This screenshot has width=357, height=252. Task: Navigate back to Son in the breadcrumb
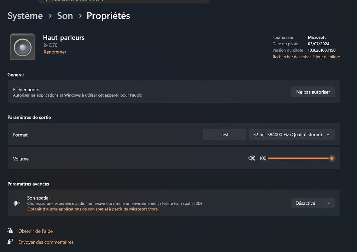tap(65, 16)
